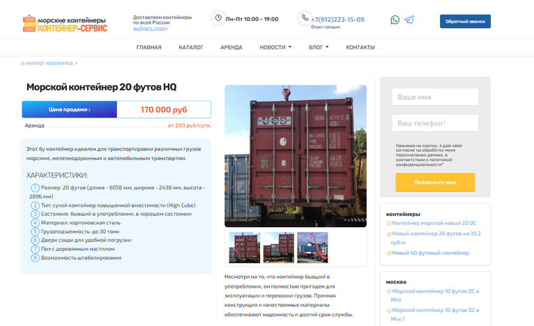
Task: Open the КОНТАКТЫ menu item
Action: pyautogui.click(x=360, y=47)
